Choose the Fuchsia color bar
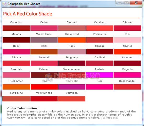The image size is (144, 126). 99,75
